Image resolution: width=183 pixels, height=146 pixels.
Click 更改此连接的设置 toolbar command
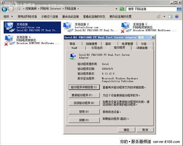tap(120, 17)
